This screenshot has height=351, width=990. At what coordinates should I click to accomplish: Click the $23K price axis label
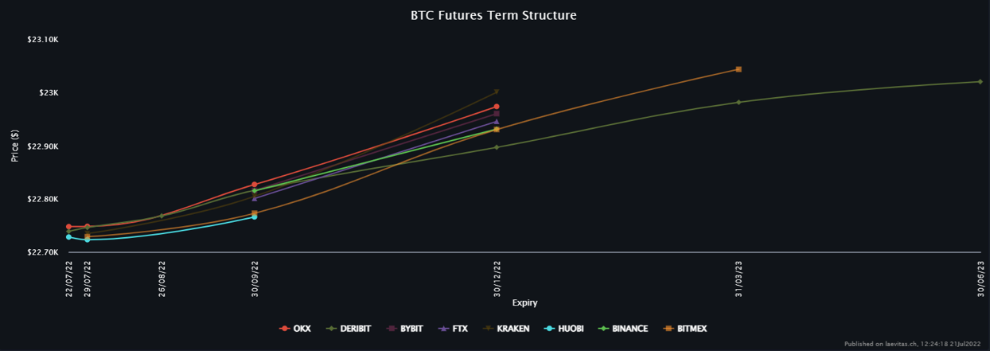point(48,93)
